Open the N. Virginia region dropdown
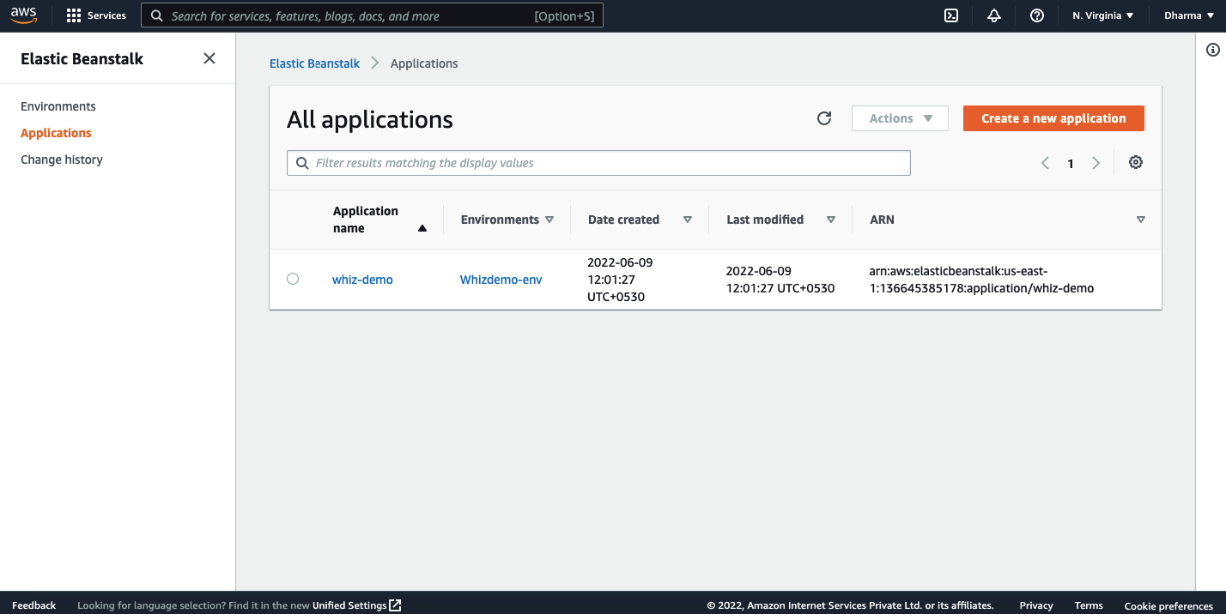This screenshot has width=1226, height=614. 1103,15
